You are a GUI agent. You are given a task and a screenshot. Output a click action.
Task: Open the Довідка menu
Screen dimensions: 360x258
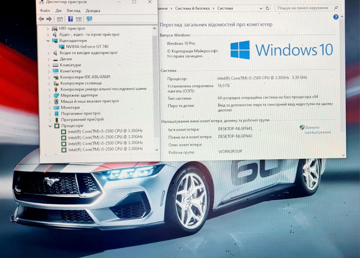click(x=93, y=11)
